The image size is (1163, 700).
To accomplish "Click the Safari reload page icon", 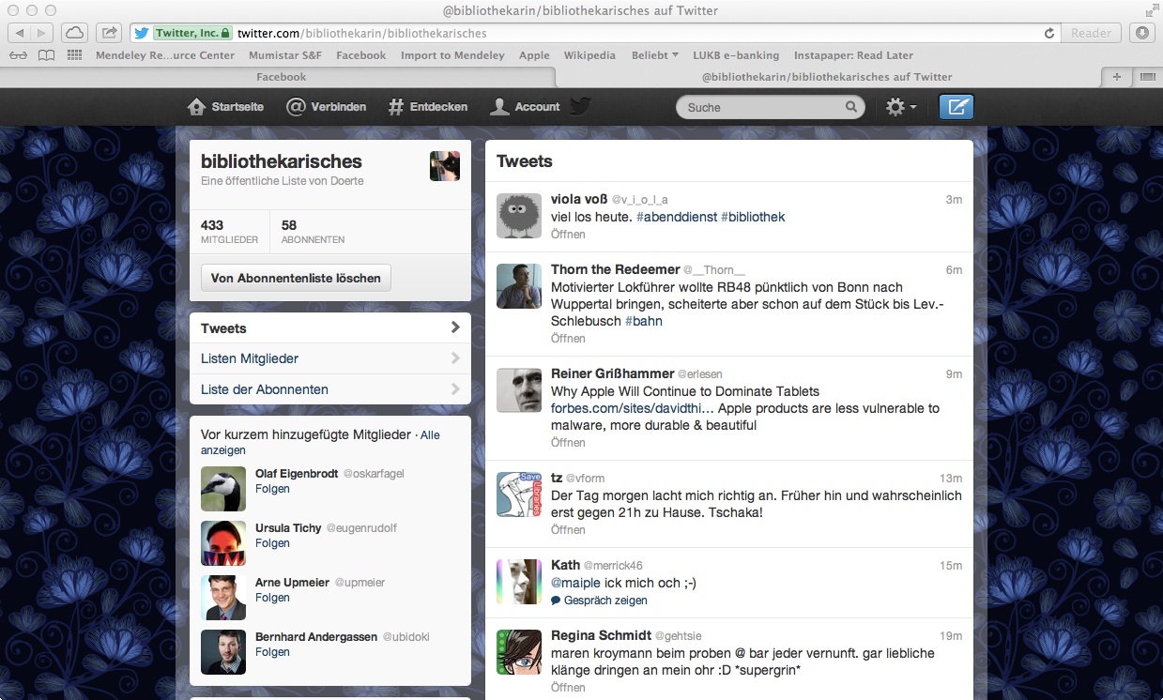I will click(1049, 33).
